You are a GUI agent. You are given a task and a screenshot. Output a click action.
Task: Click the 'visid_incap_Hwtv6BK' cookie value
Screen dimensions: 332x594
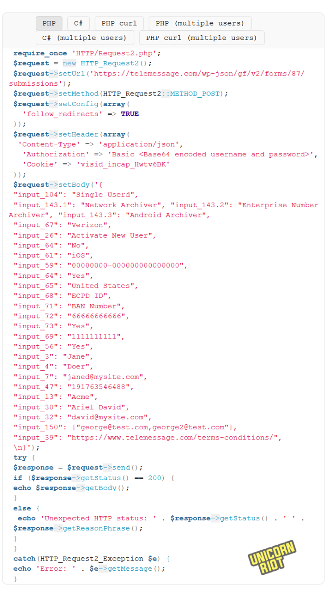point(123,164)
